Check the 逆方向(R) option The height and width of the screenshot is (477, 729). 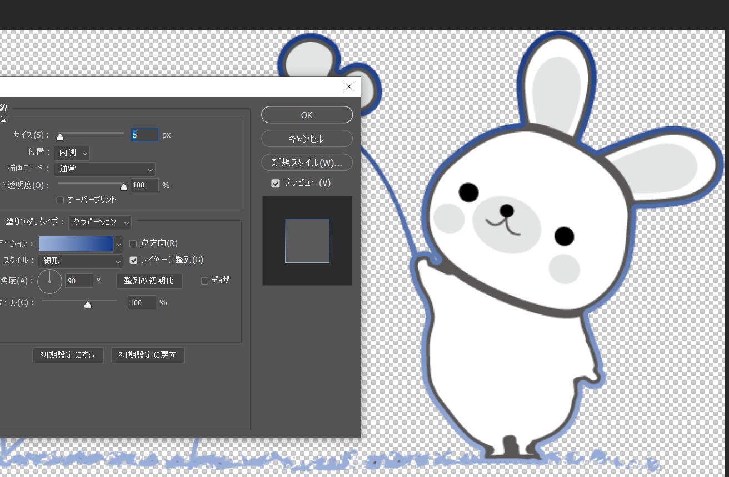pos(133,243)
